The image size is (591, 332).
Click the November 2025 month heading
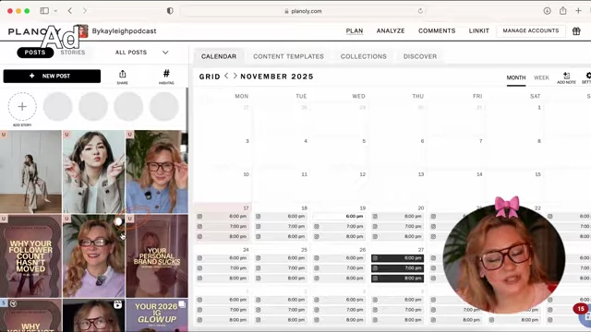pos(277,77)
